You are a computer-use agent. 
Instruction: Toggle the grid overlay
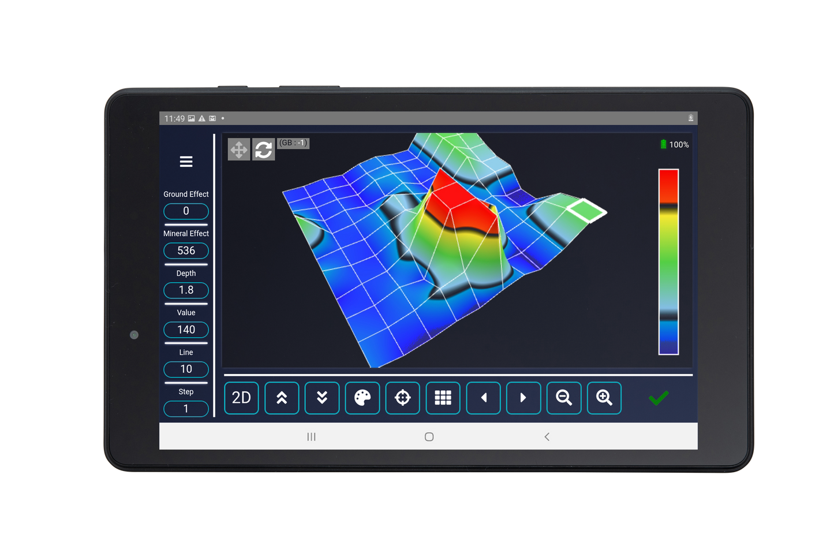(x=443, y=398)
